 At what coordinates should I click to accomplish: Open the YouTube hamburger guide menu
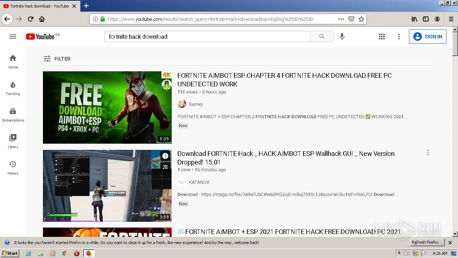coord(13,37)
